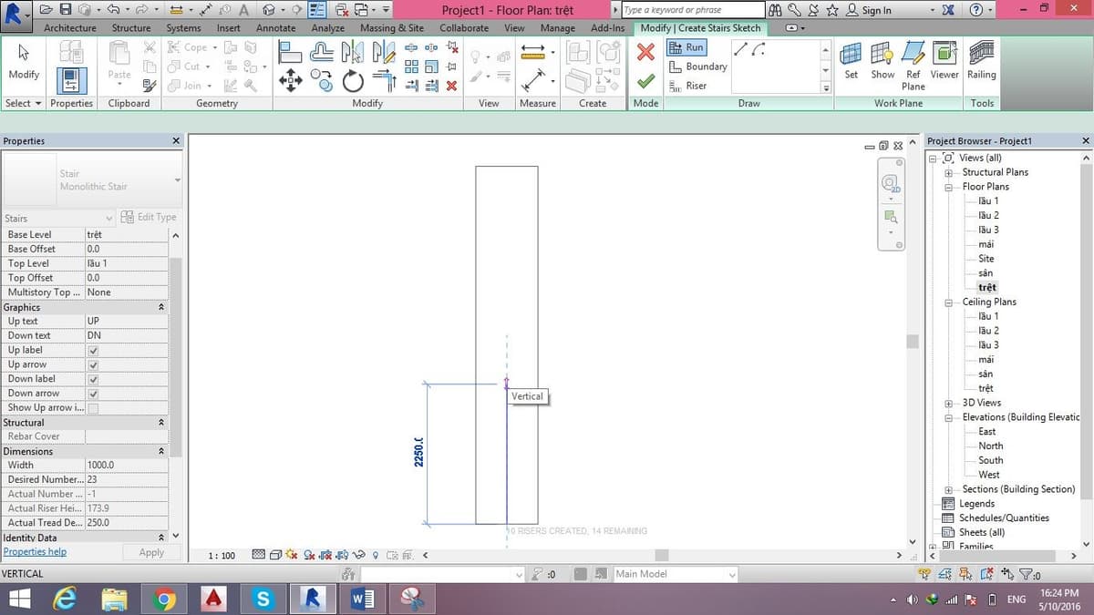Collapse the Graphics section in Properties
This screenshot has width=1094, height=615.
tap(161, 307)
